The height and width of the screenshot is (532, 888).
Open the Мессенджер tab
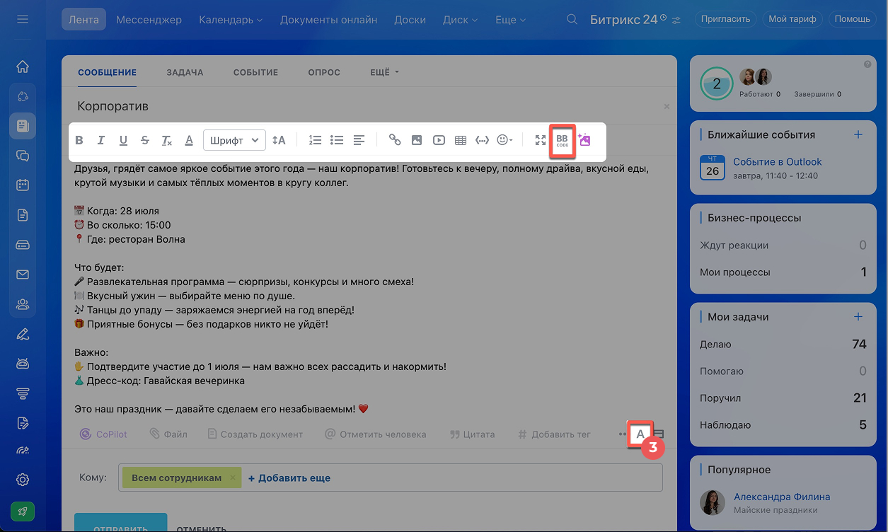coord(149,19)
